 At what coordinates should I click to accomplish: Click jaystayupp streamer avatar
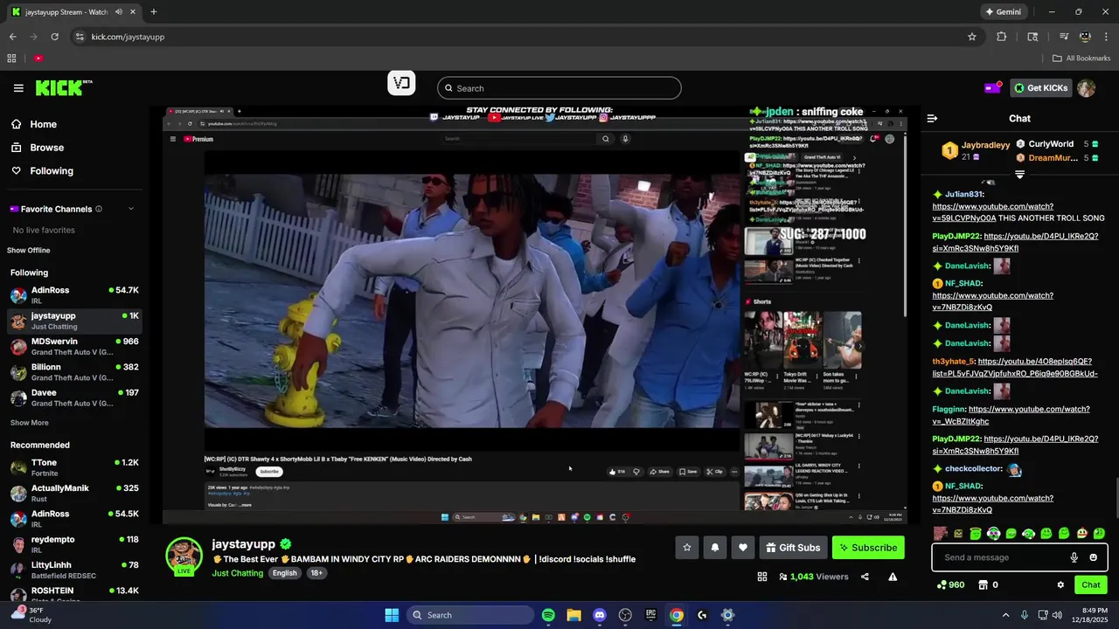[x=184, y=556]
